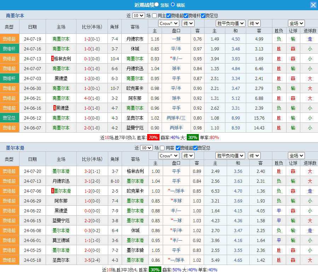
Task: Open Crow* company dropdown in 墨尔本港 section
Action: [169, 156]
